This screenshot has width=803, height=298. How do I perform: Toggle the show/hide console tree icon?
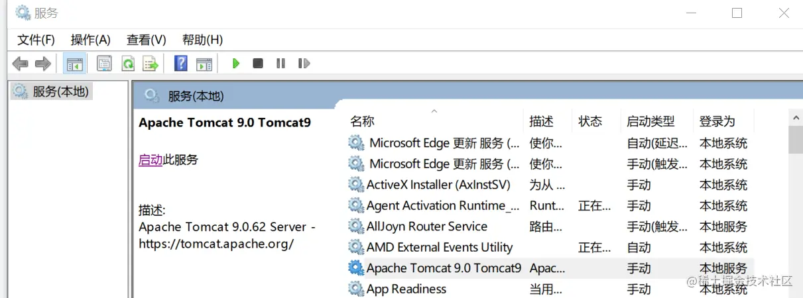coord(75,64)
